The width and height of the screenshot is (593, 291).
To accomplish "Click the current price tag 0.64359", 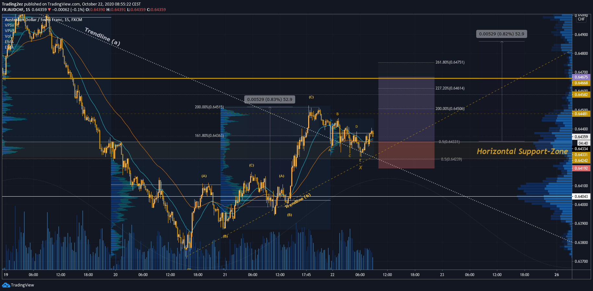I will coord(581,137).
